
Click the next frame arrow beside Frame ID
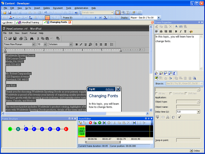pyautogui.click(x=95, y=18)
